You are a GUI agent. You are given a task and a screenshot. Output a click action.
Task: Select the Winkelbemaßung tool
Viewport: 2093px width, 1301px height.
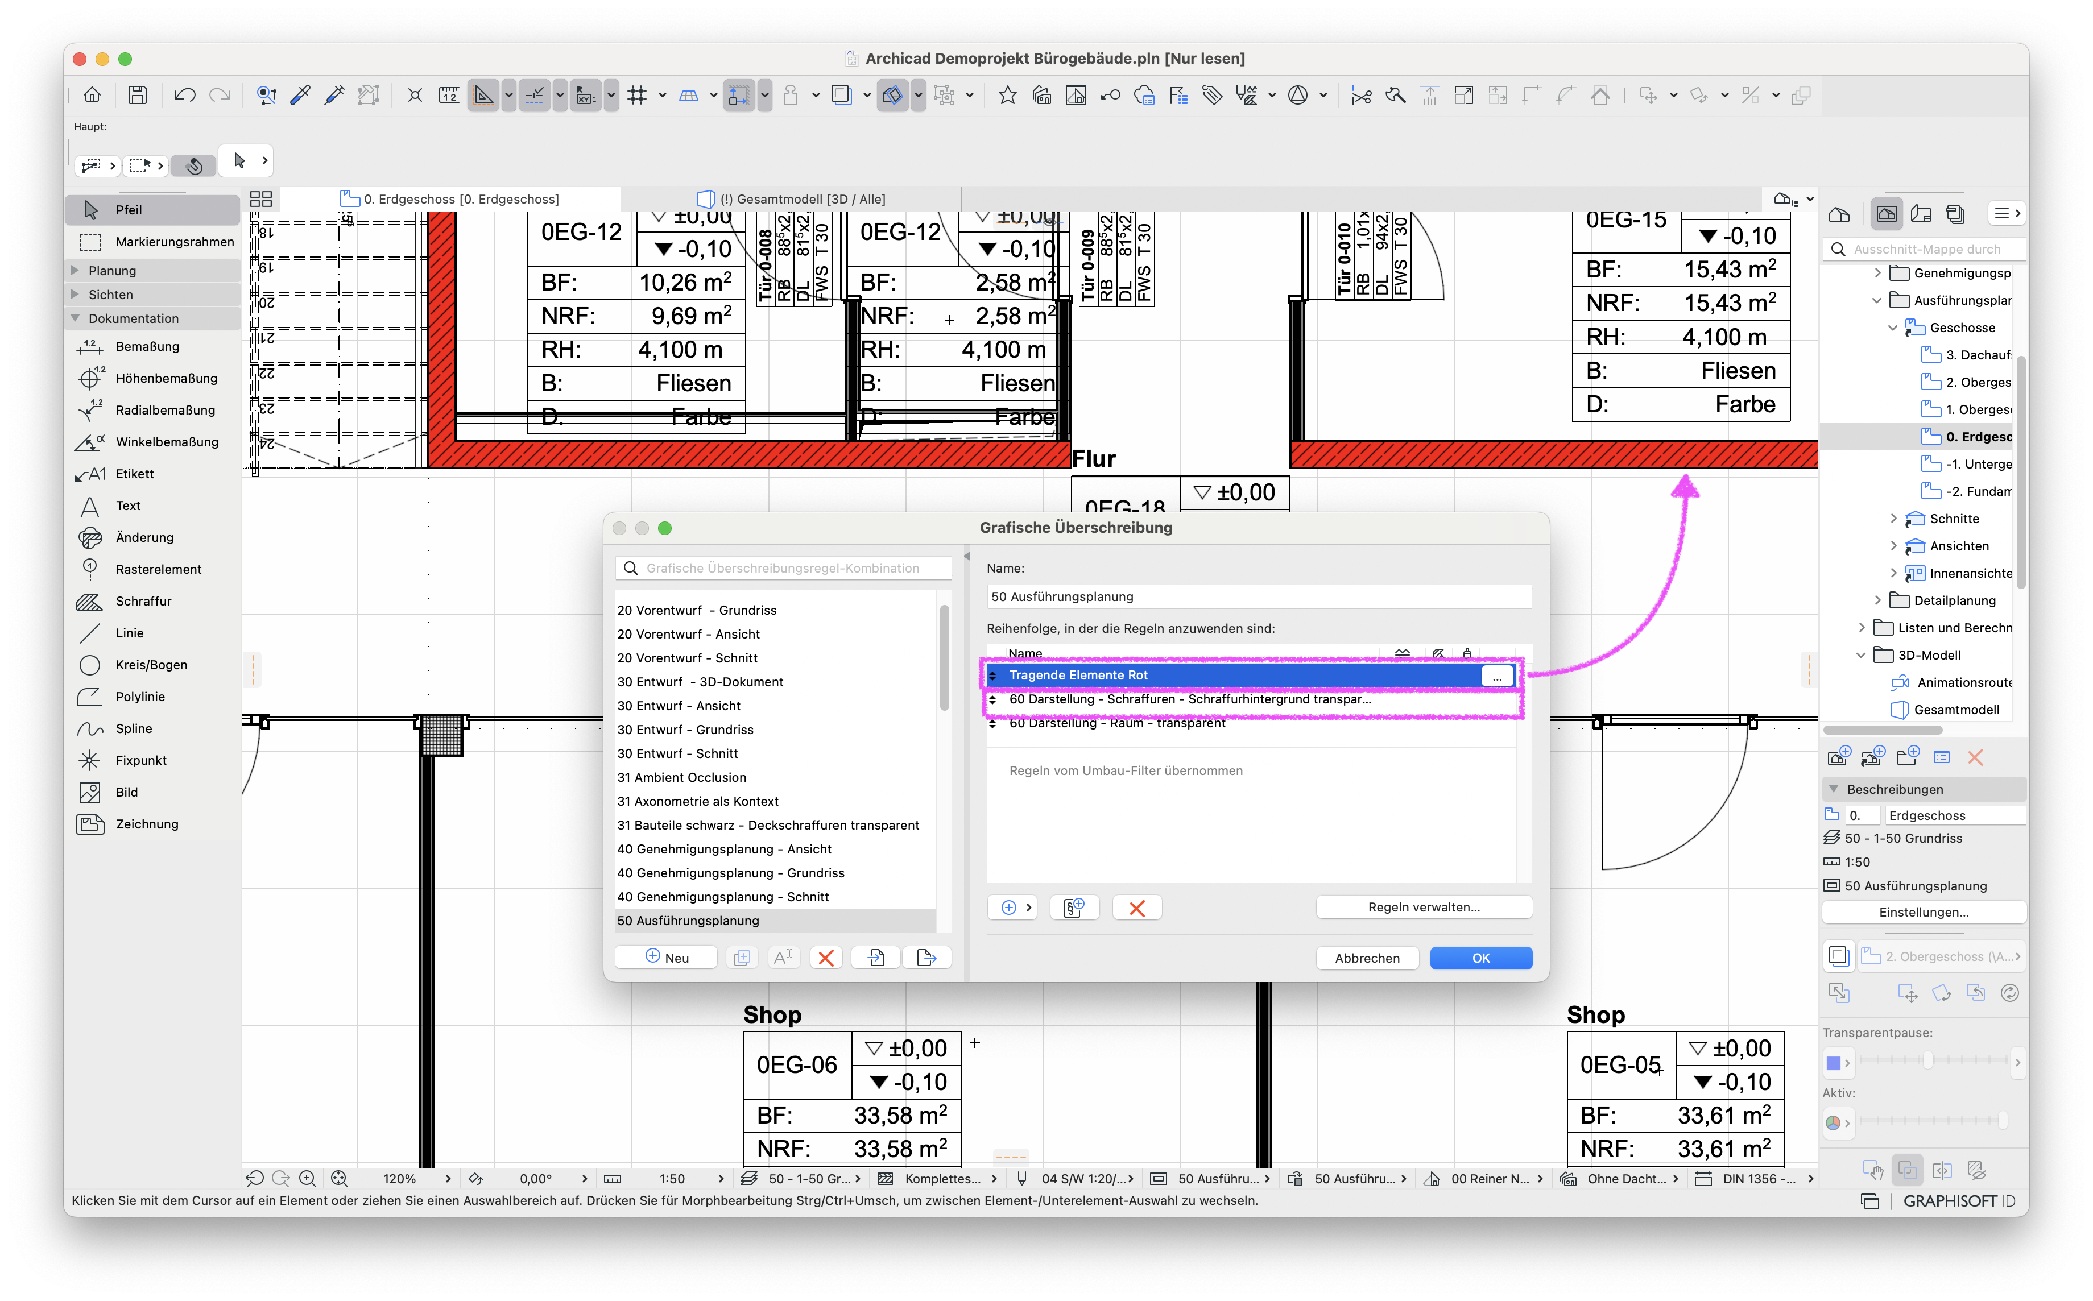[x=152, y=441]
